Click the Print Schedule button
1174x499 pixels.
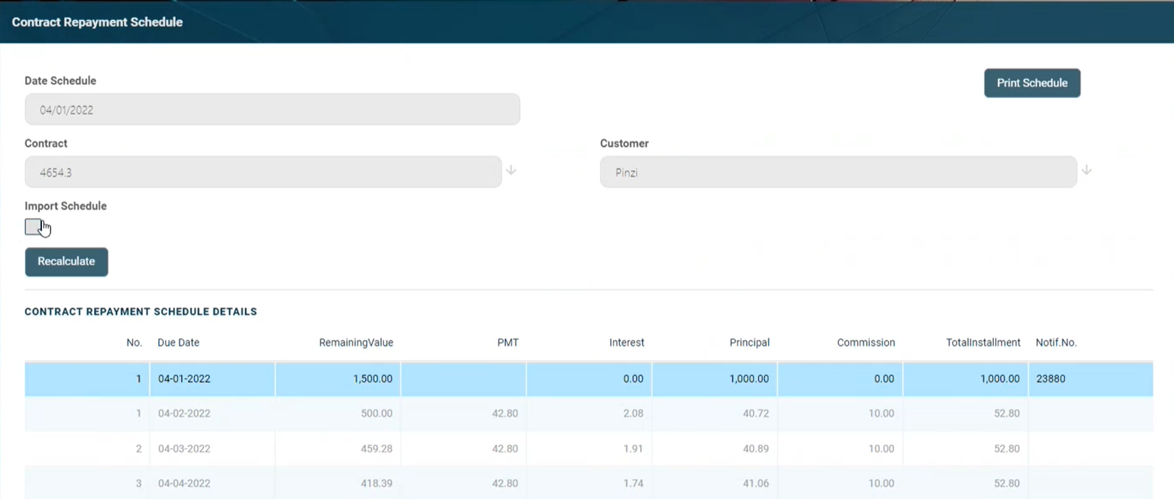(1032, 83)
